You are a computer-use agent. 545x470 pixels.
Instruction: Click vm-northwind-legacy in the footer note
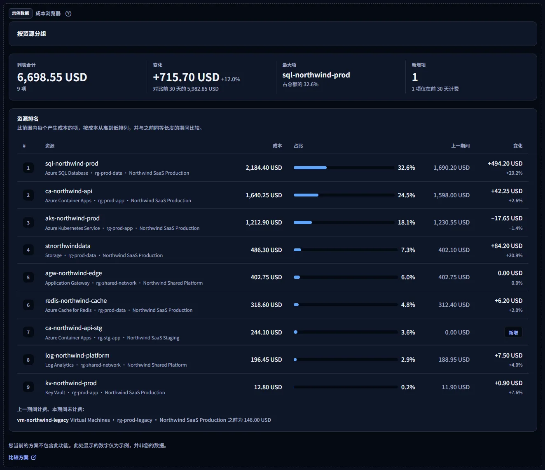[x=43, y=420]
